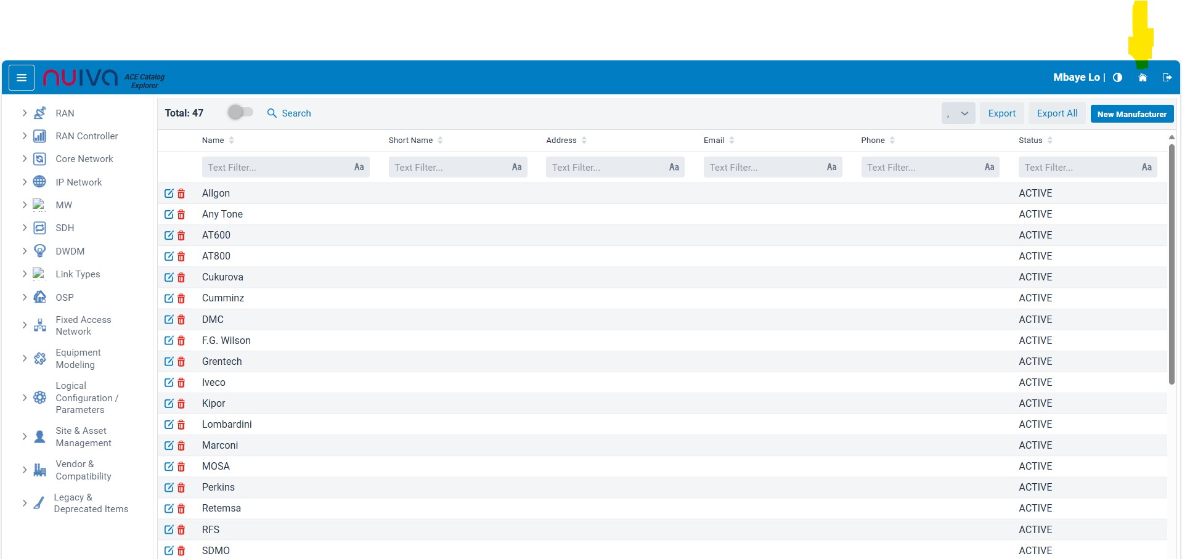Click the edit icon for Kipor
The width and height of the screenshot is (1182, 559).
point(169,404)
